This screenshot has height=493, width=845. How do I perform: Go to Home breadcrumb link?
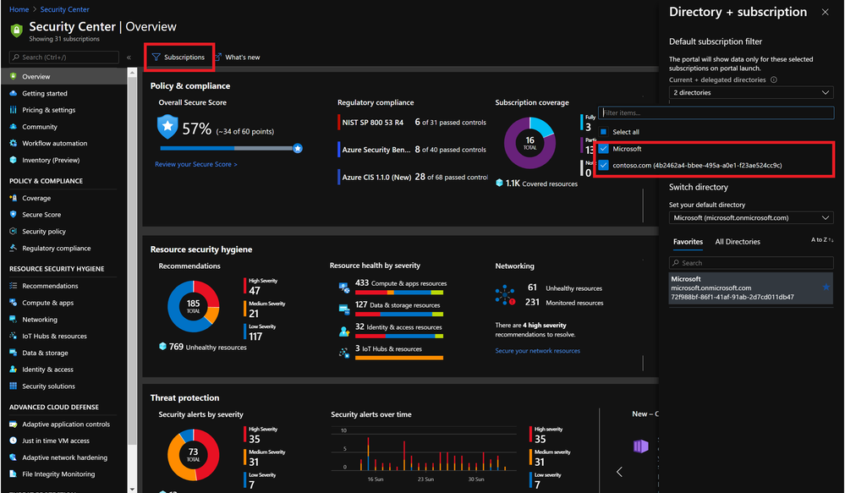point(19,9)
